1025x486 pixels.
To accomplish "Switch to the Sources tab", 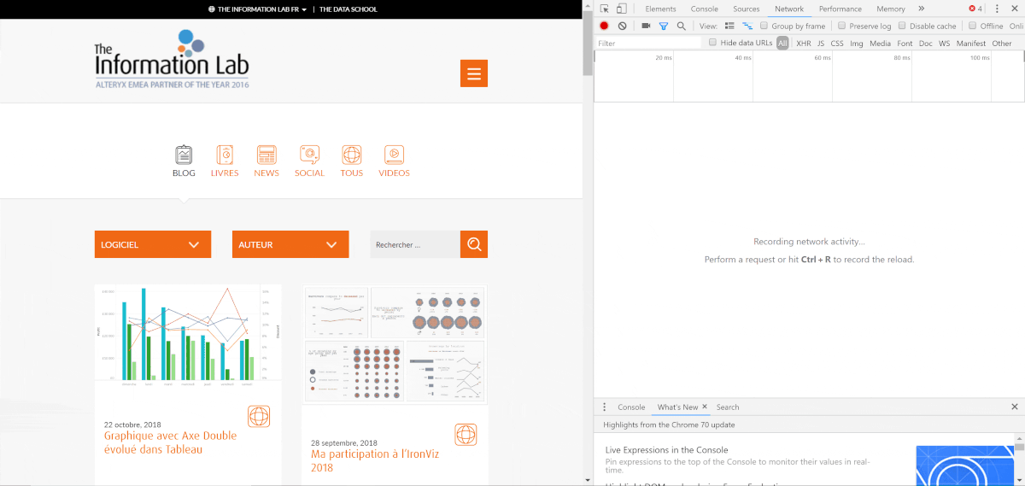I will pyautogui.click(x=747, y=9).
